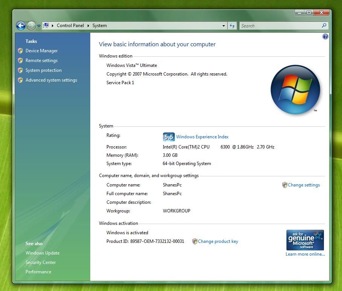
Task: Open Security Center under See also
Action: tap(41, 262)
